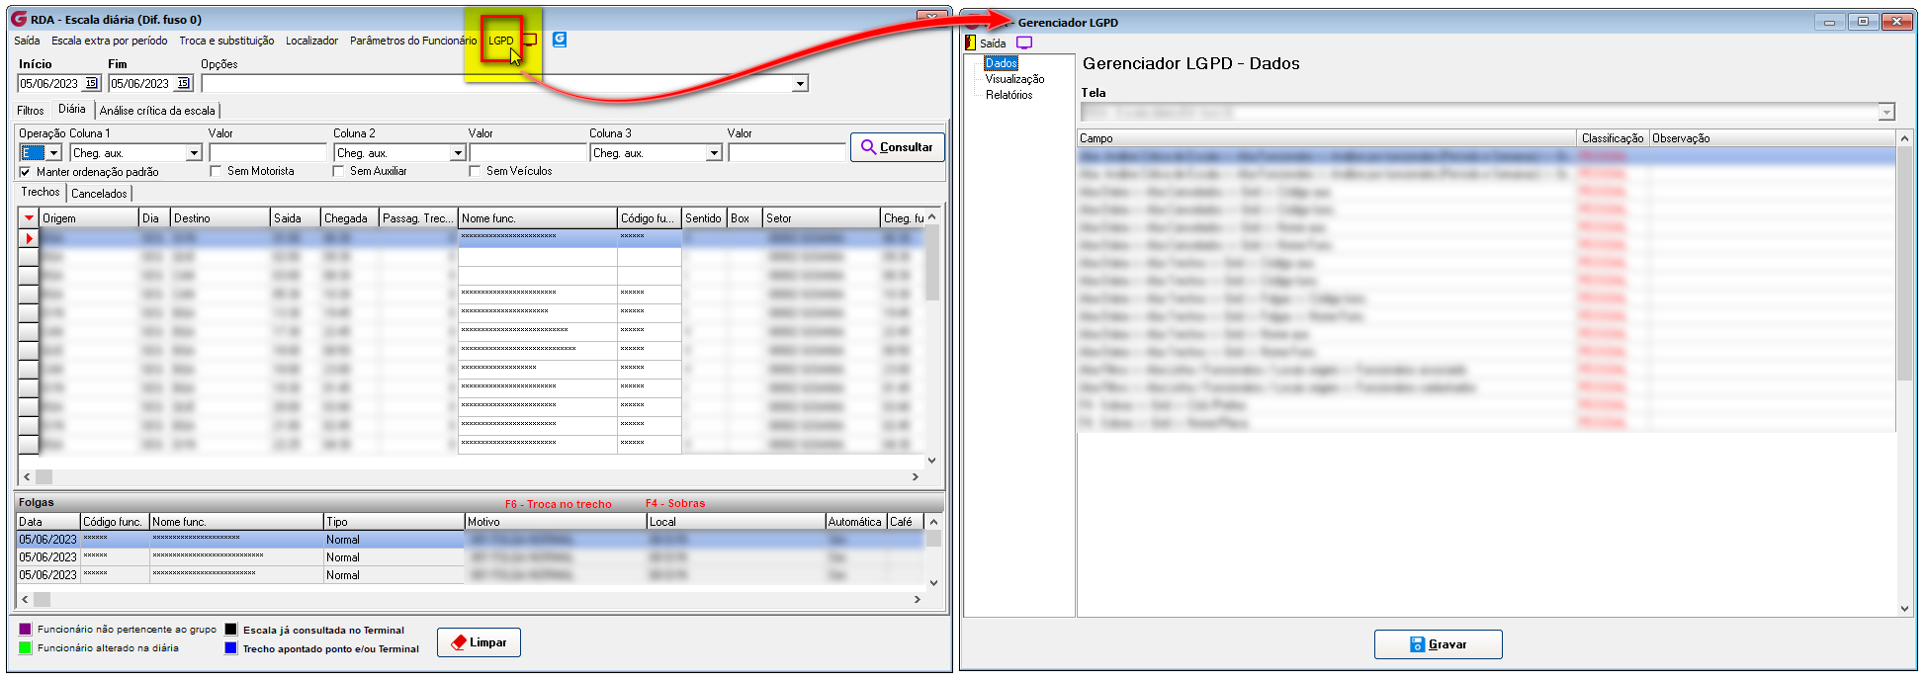Open the Coluna 1 Cheg. aux. dropdown

pyautogui.click(x=194, y=153)
